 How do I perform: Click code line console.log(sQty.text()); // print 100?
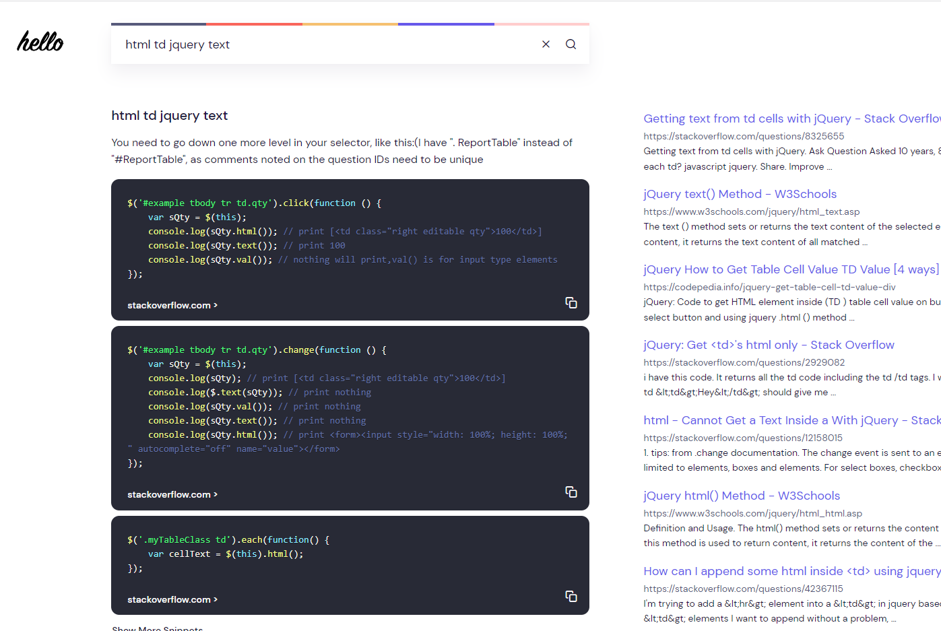(247, 246)
